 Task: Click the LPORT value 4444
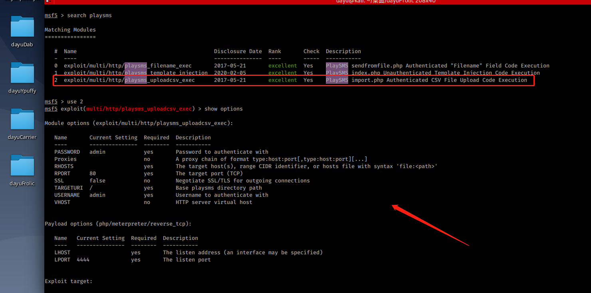[83, 260]
